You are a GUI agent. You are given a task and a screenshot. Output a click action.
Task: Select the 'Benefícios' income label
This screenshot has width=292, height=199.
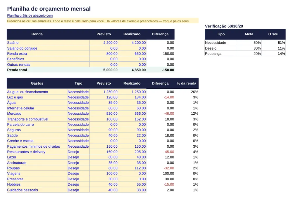[16, 59]
